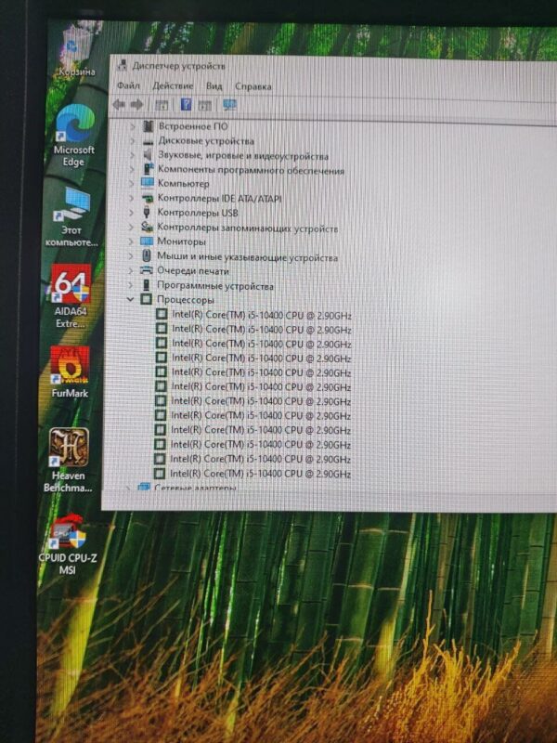This screenshot has width=557, height=743.
Task: Click the blue Help toolbar icon
Action: click(186, 105)
